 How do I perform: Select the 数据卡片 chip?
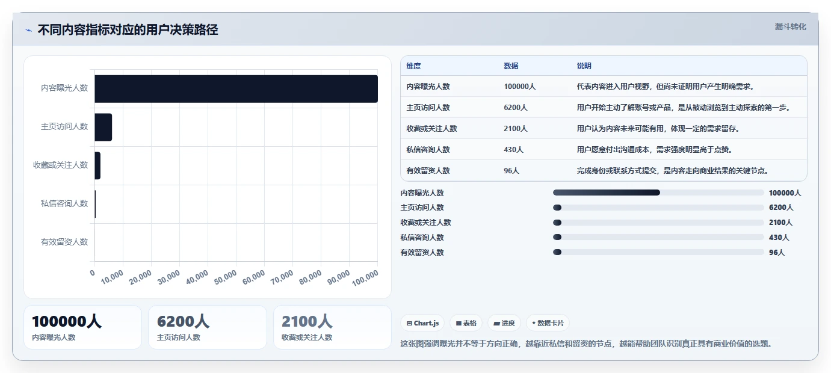coord(548,323)
